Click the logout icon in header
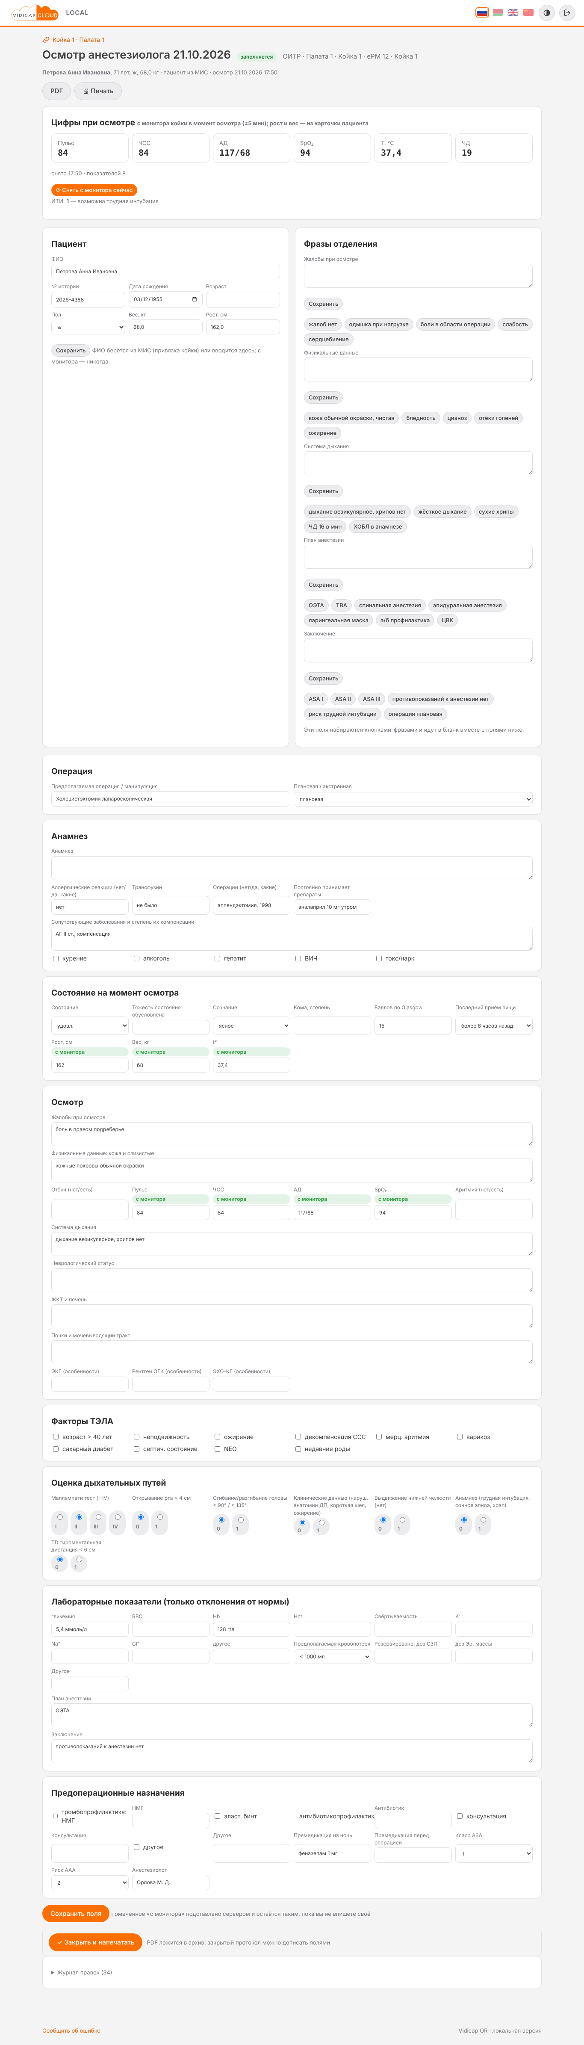 tap(566, 13)
